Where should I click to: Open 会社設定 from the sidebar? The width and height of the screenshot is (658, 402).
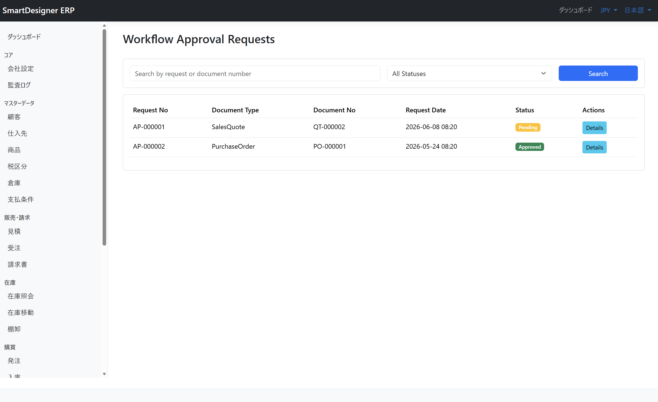coord(21,69)
